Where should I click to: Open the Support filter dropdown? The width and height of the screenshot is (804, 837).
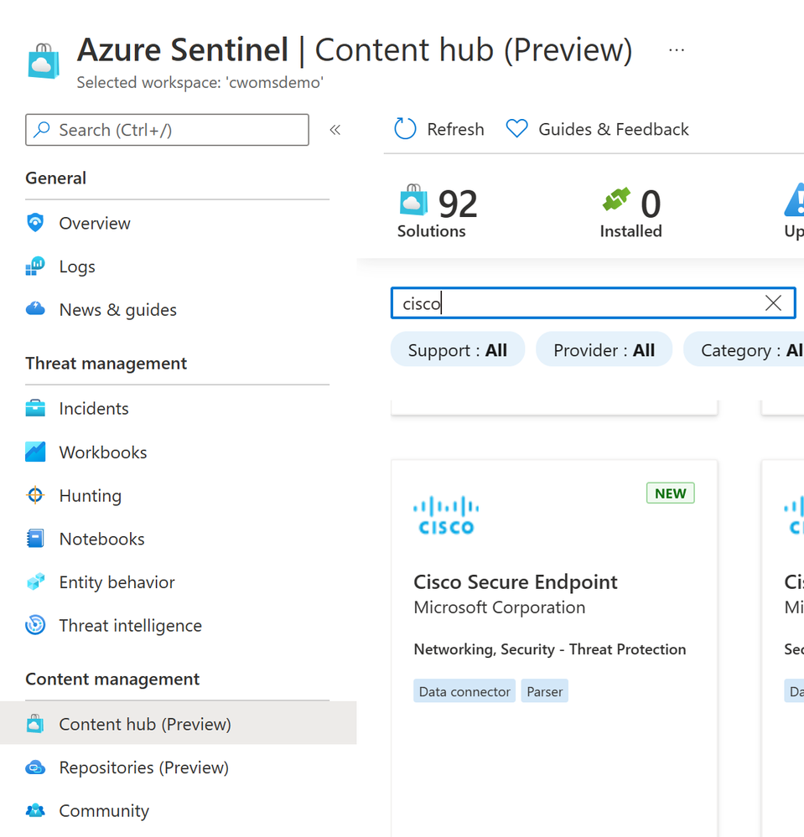point(458,350)
